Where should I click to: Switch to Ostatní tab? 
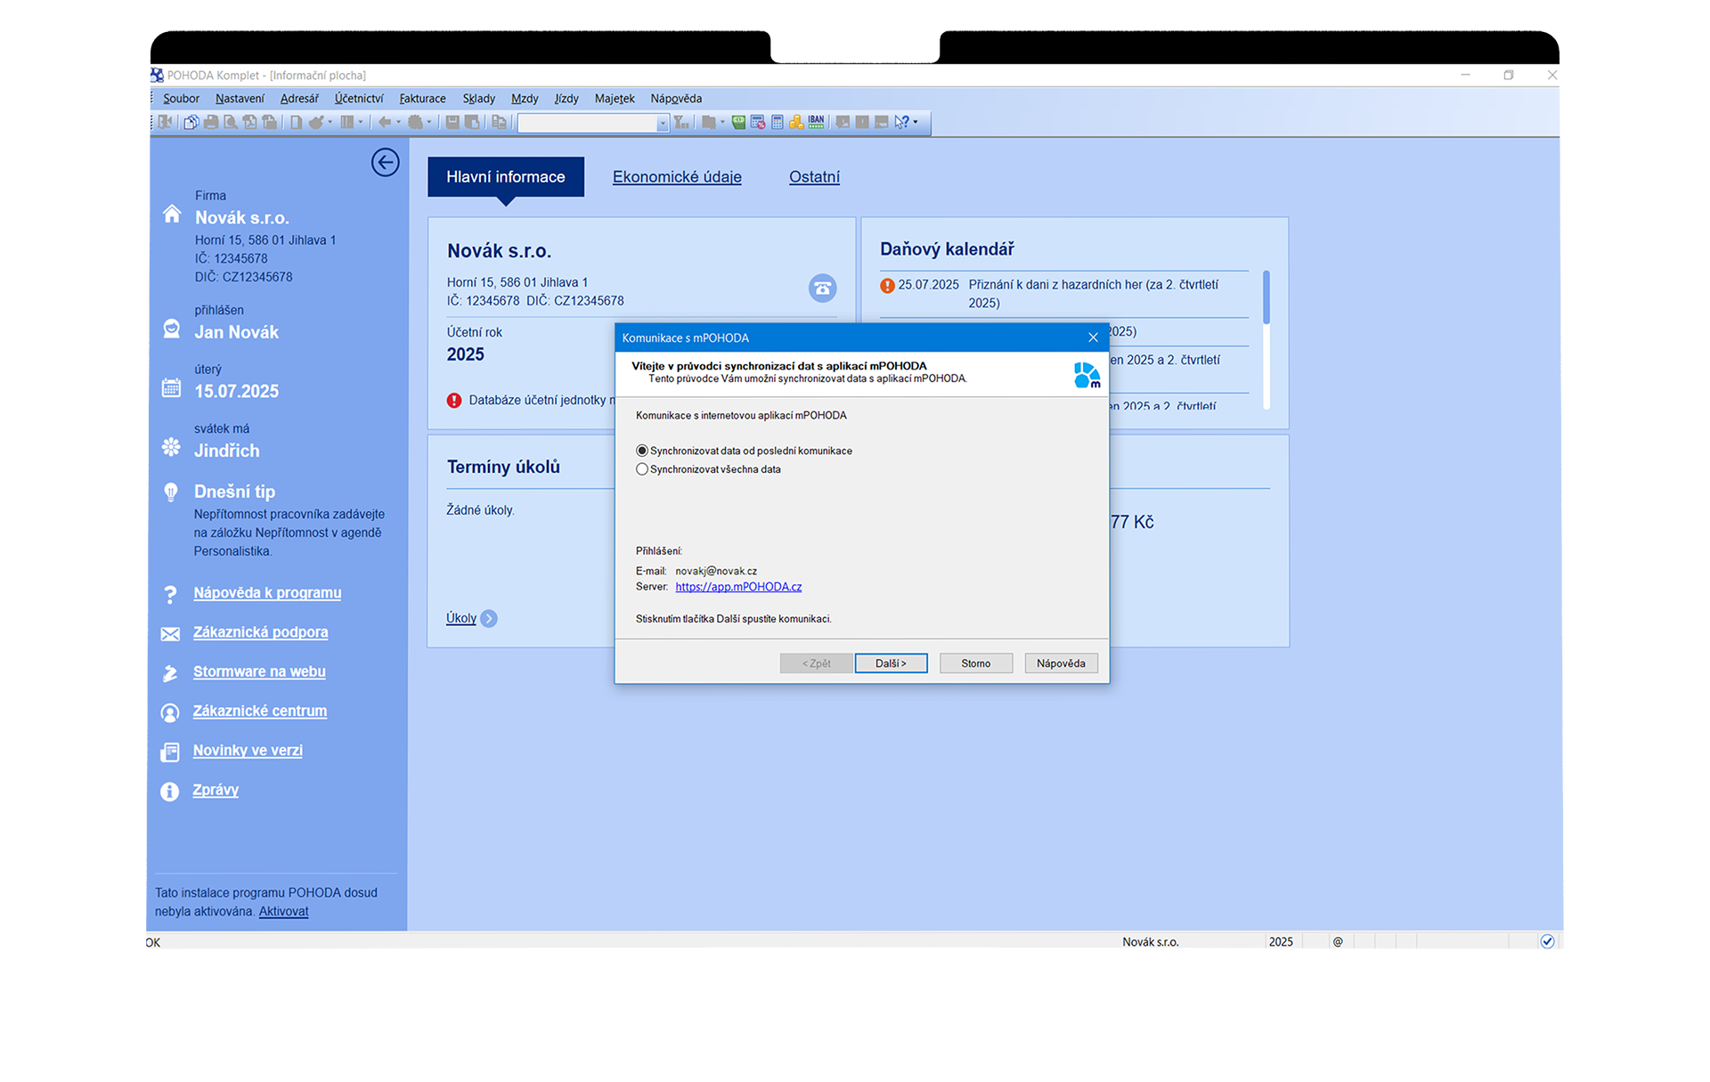coord(814,177)
